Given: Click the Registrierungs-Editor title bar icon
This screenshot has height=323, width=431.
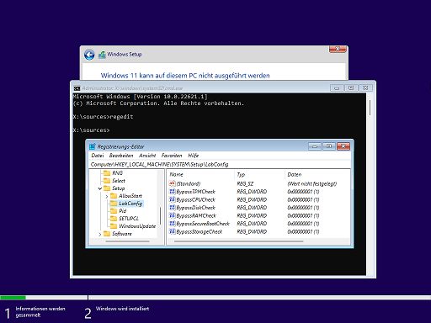Looking at the screenshot, I should point(93,146).
